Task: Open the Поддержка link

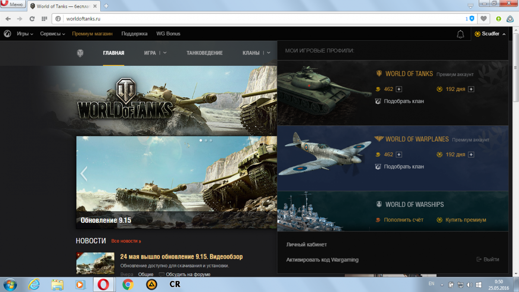Action: 135,34
